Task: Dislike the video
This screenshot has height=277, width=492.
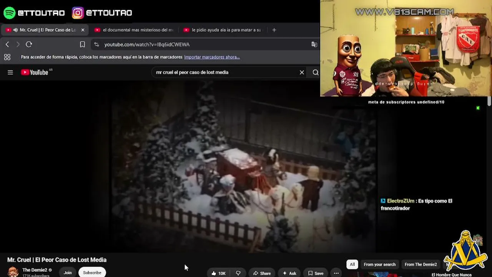Action: coord(238,273)
